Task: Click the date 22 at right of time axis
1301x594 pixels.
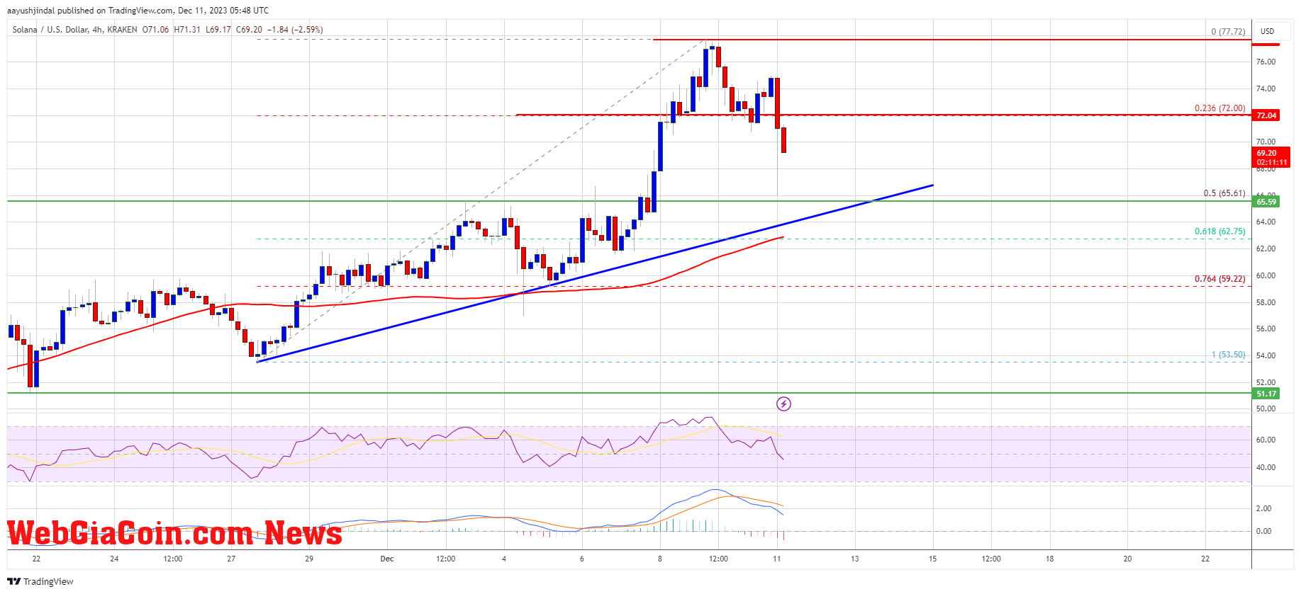Action: pyautogui.click(x=1205, y=559)
